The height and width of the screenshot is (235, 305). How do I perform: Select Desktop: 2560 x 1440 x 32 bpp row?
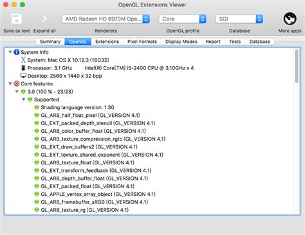click(64, 76)
